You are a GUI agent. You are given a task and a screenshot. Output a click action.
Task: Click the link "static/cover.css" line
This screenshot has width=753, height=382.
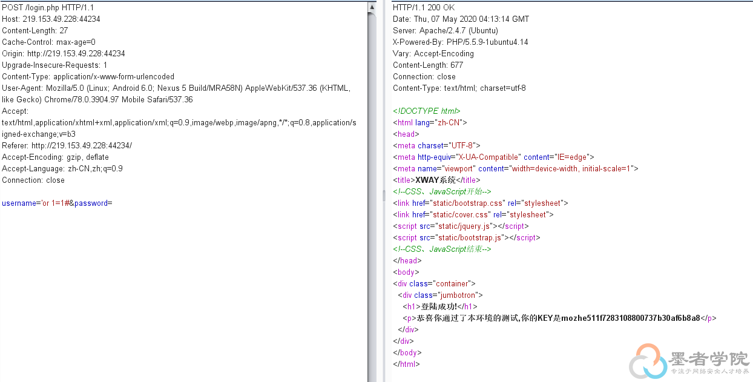[473, 214]
